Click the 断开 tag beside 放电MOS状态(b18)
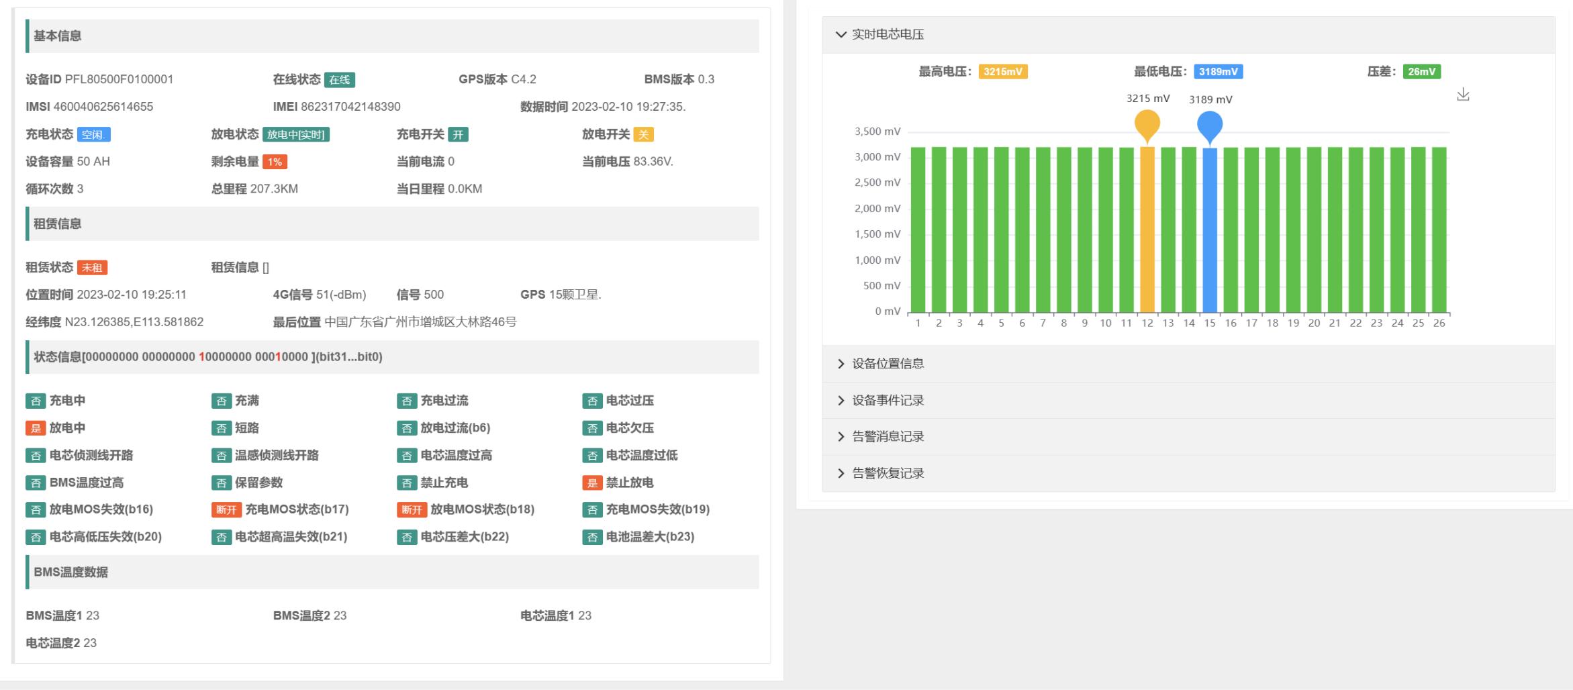Image resolution: width=1573 pixels, height=690 pixels. click(412, 509)
